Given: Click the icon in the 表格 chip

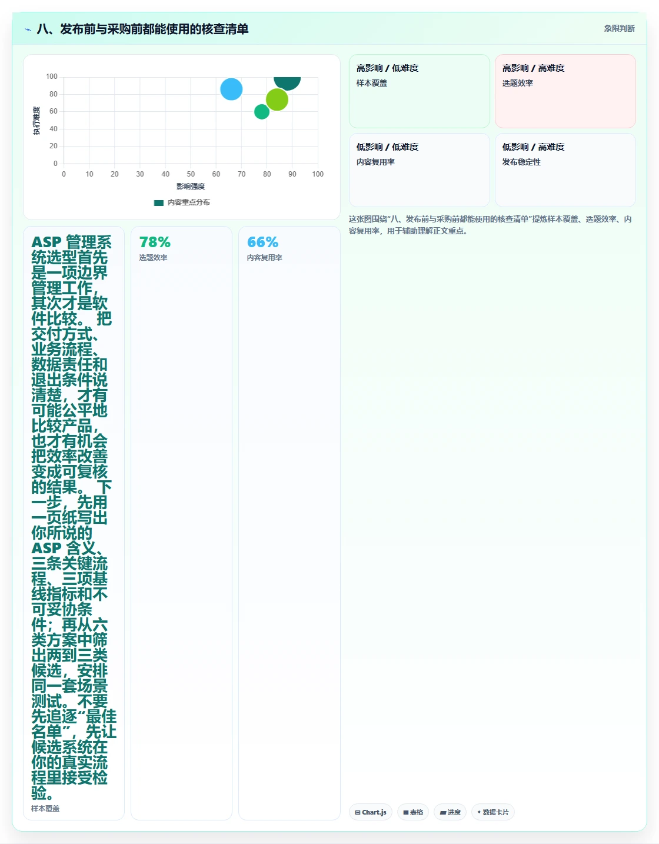Looking at the screenshot, I should [405, 813].
